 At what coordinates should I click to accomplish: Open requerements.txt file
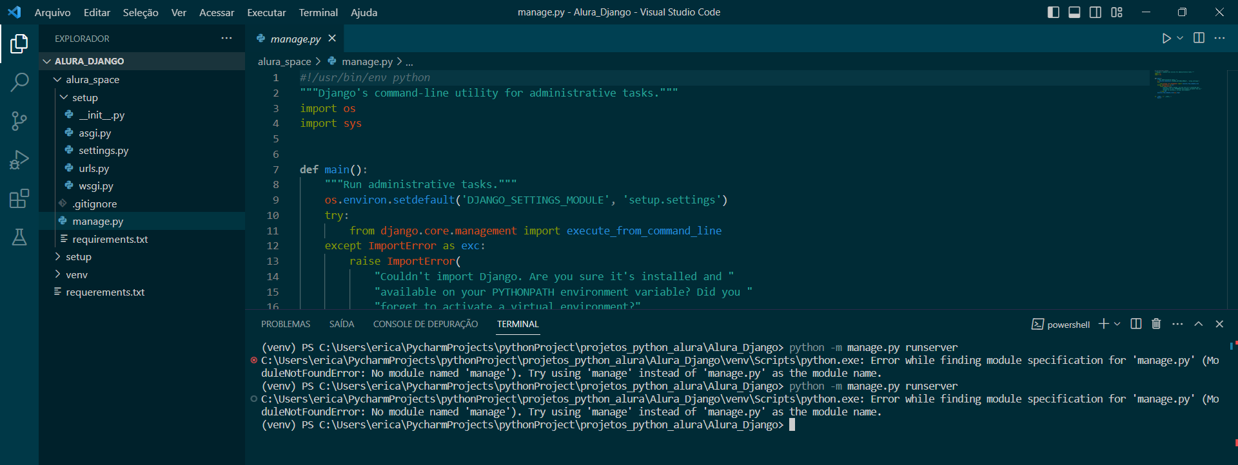coord(142,292)
